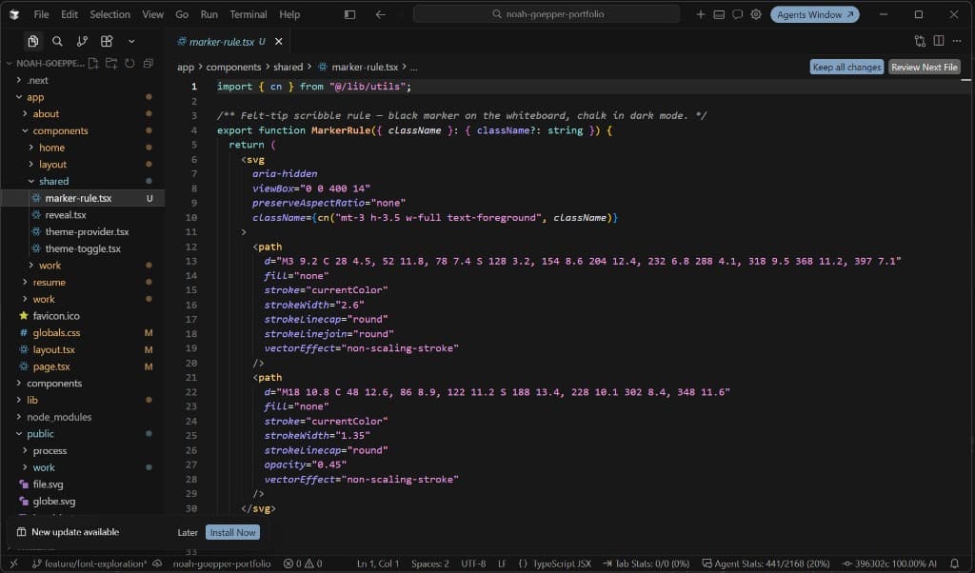Viewport: 975px width, 573px height.
Task: Toggle primary sidebar layout icon in title bar
Action: click(x=349, y=14)
